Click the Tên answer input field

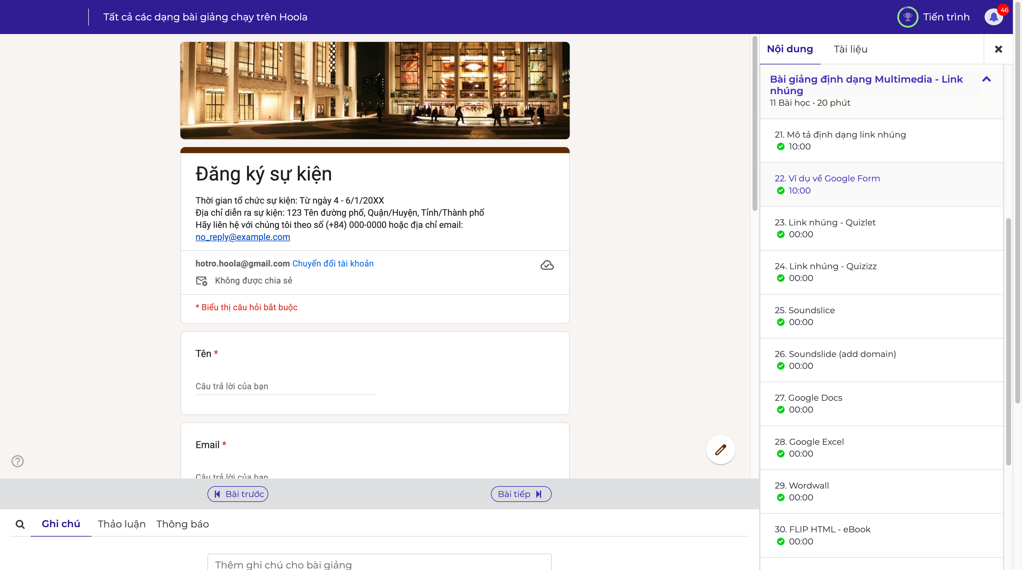(285, 386)
